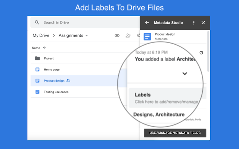Open Labels section to add/remove/manage
This screenshot has height=149, width=239.
pyautogui.click(x=166, y=98)
